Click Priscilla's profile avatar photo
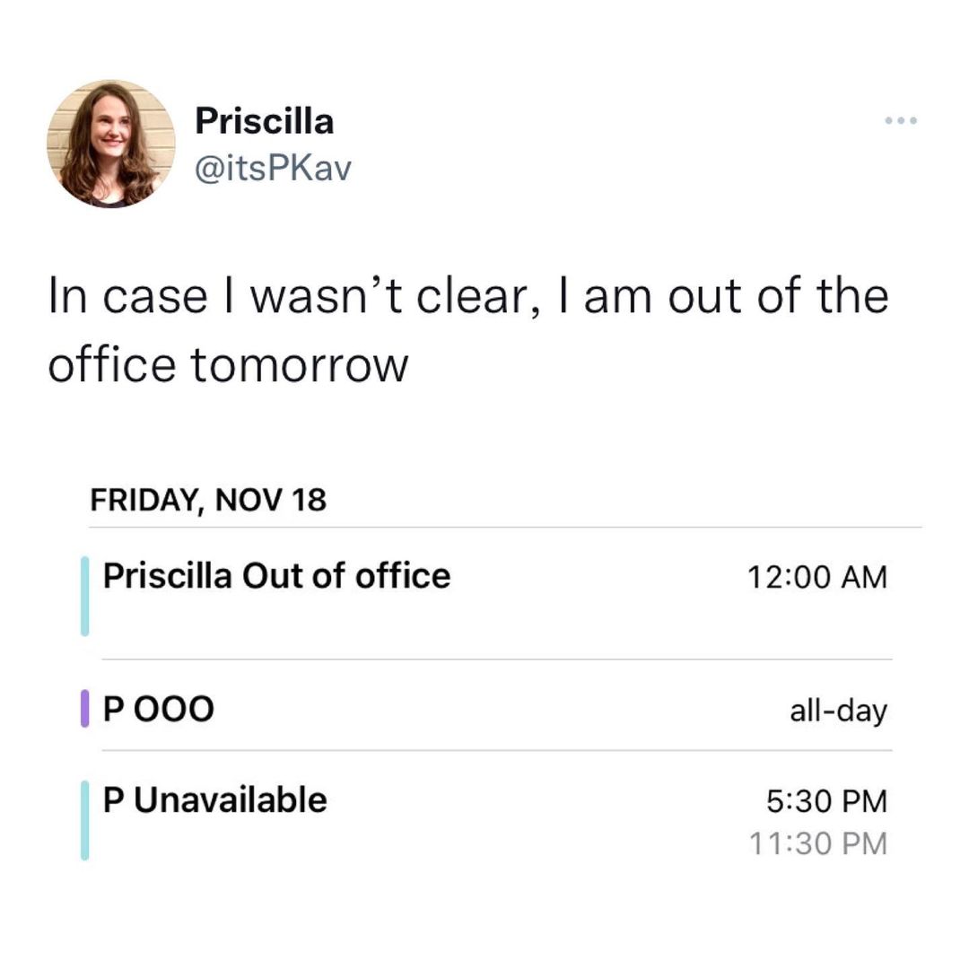The image size is (969, 969). 111,144
